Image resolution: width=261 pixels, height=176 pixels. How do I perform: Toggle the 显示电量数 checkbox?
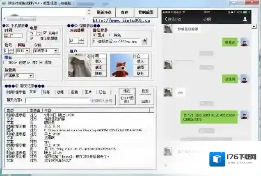click(32, 38)
